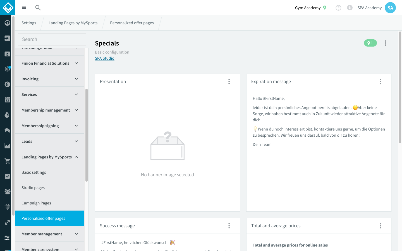Open the Presentation card three-dot menu

(229, 81)
